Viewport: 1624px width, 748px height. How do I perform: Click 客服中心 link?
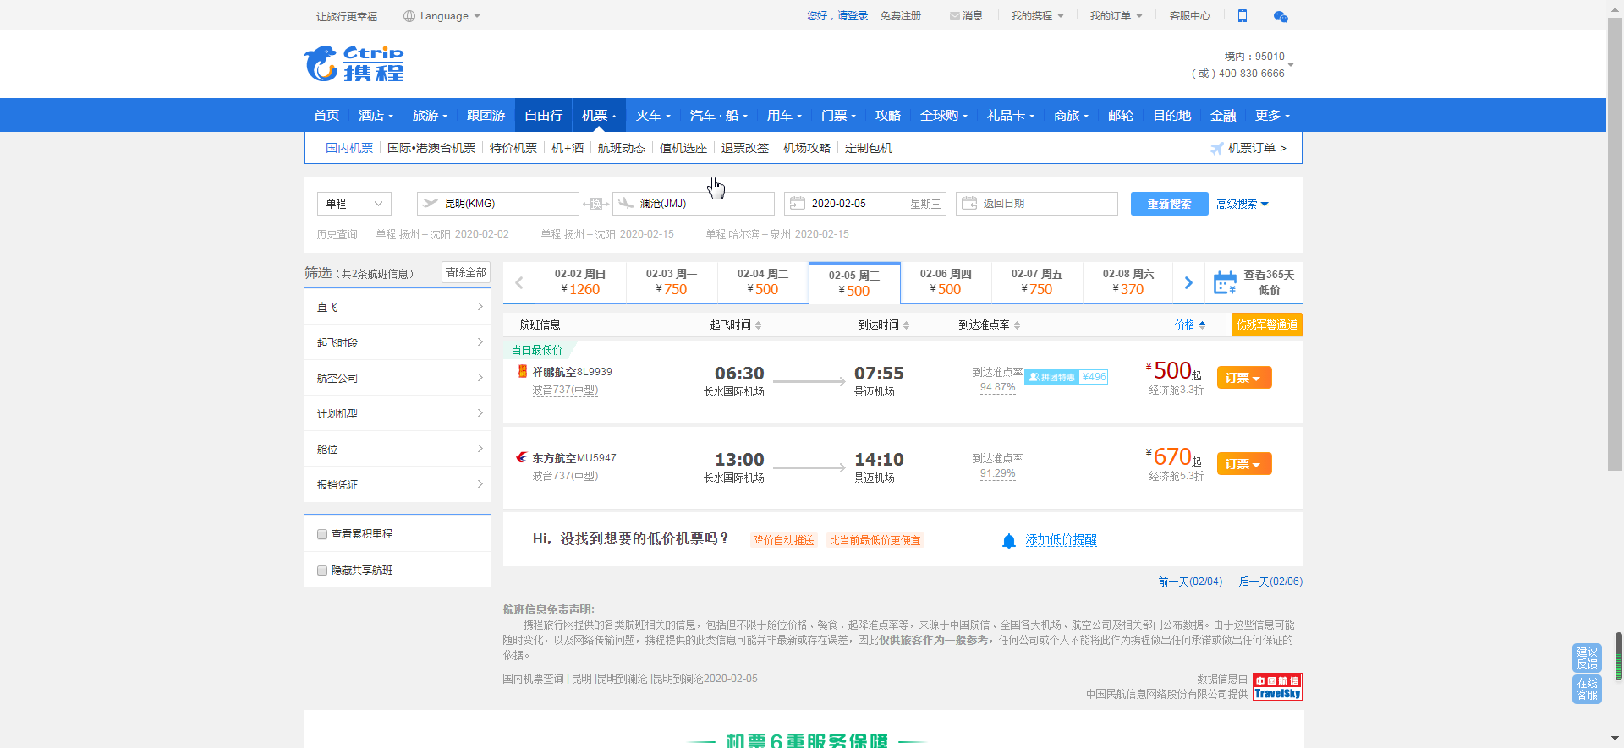1190,16
